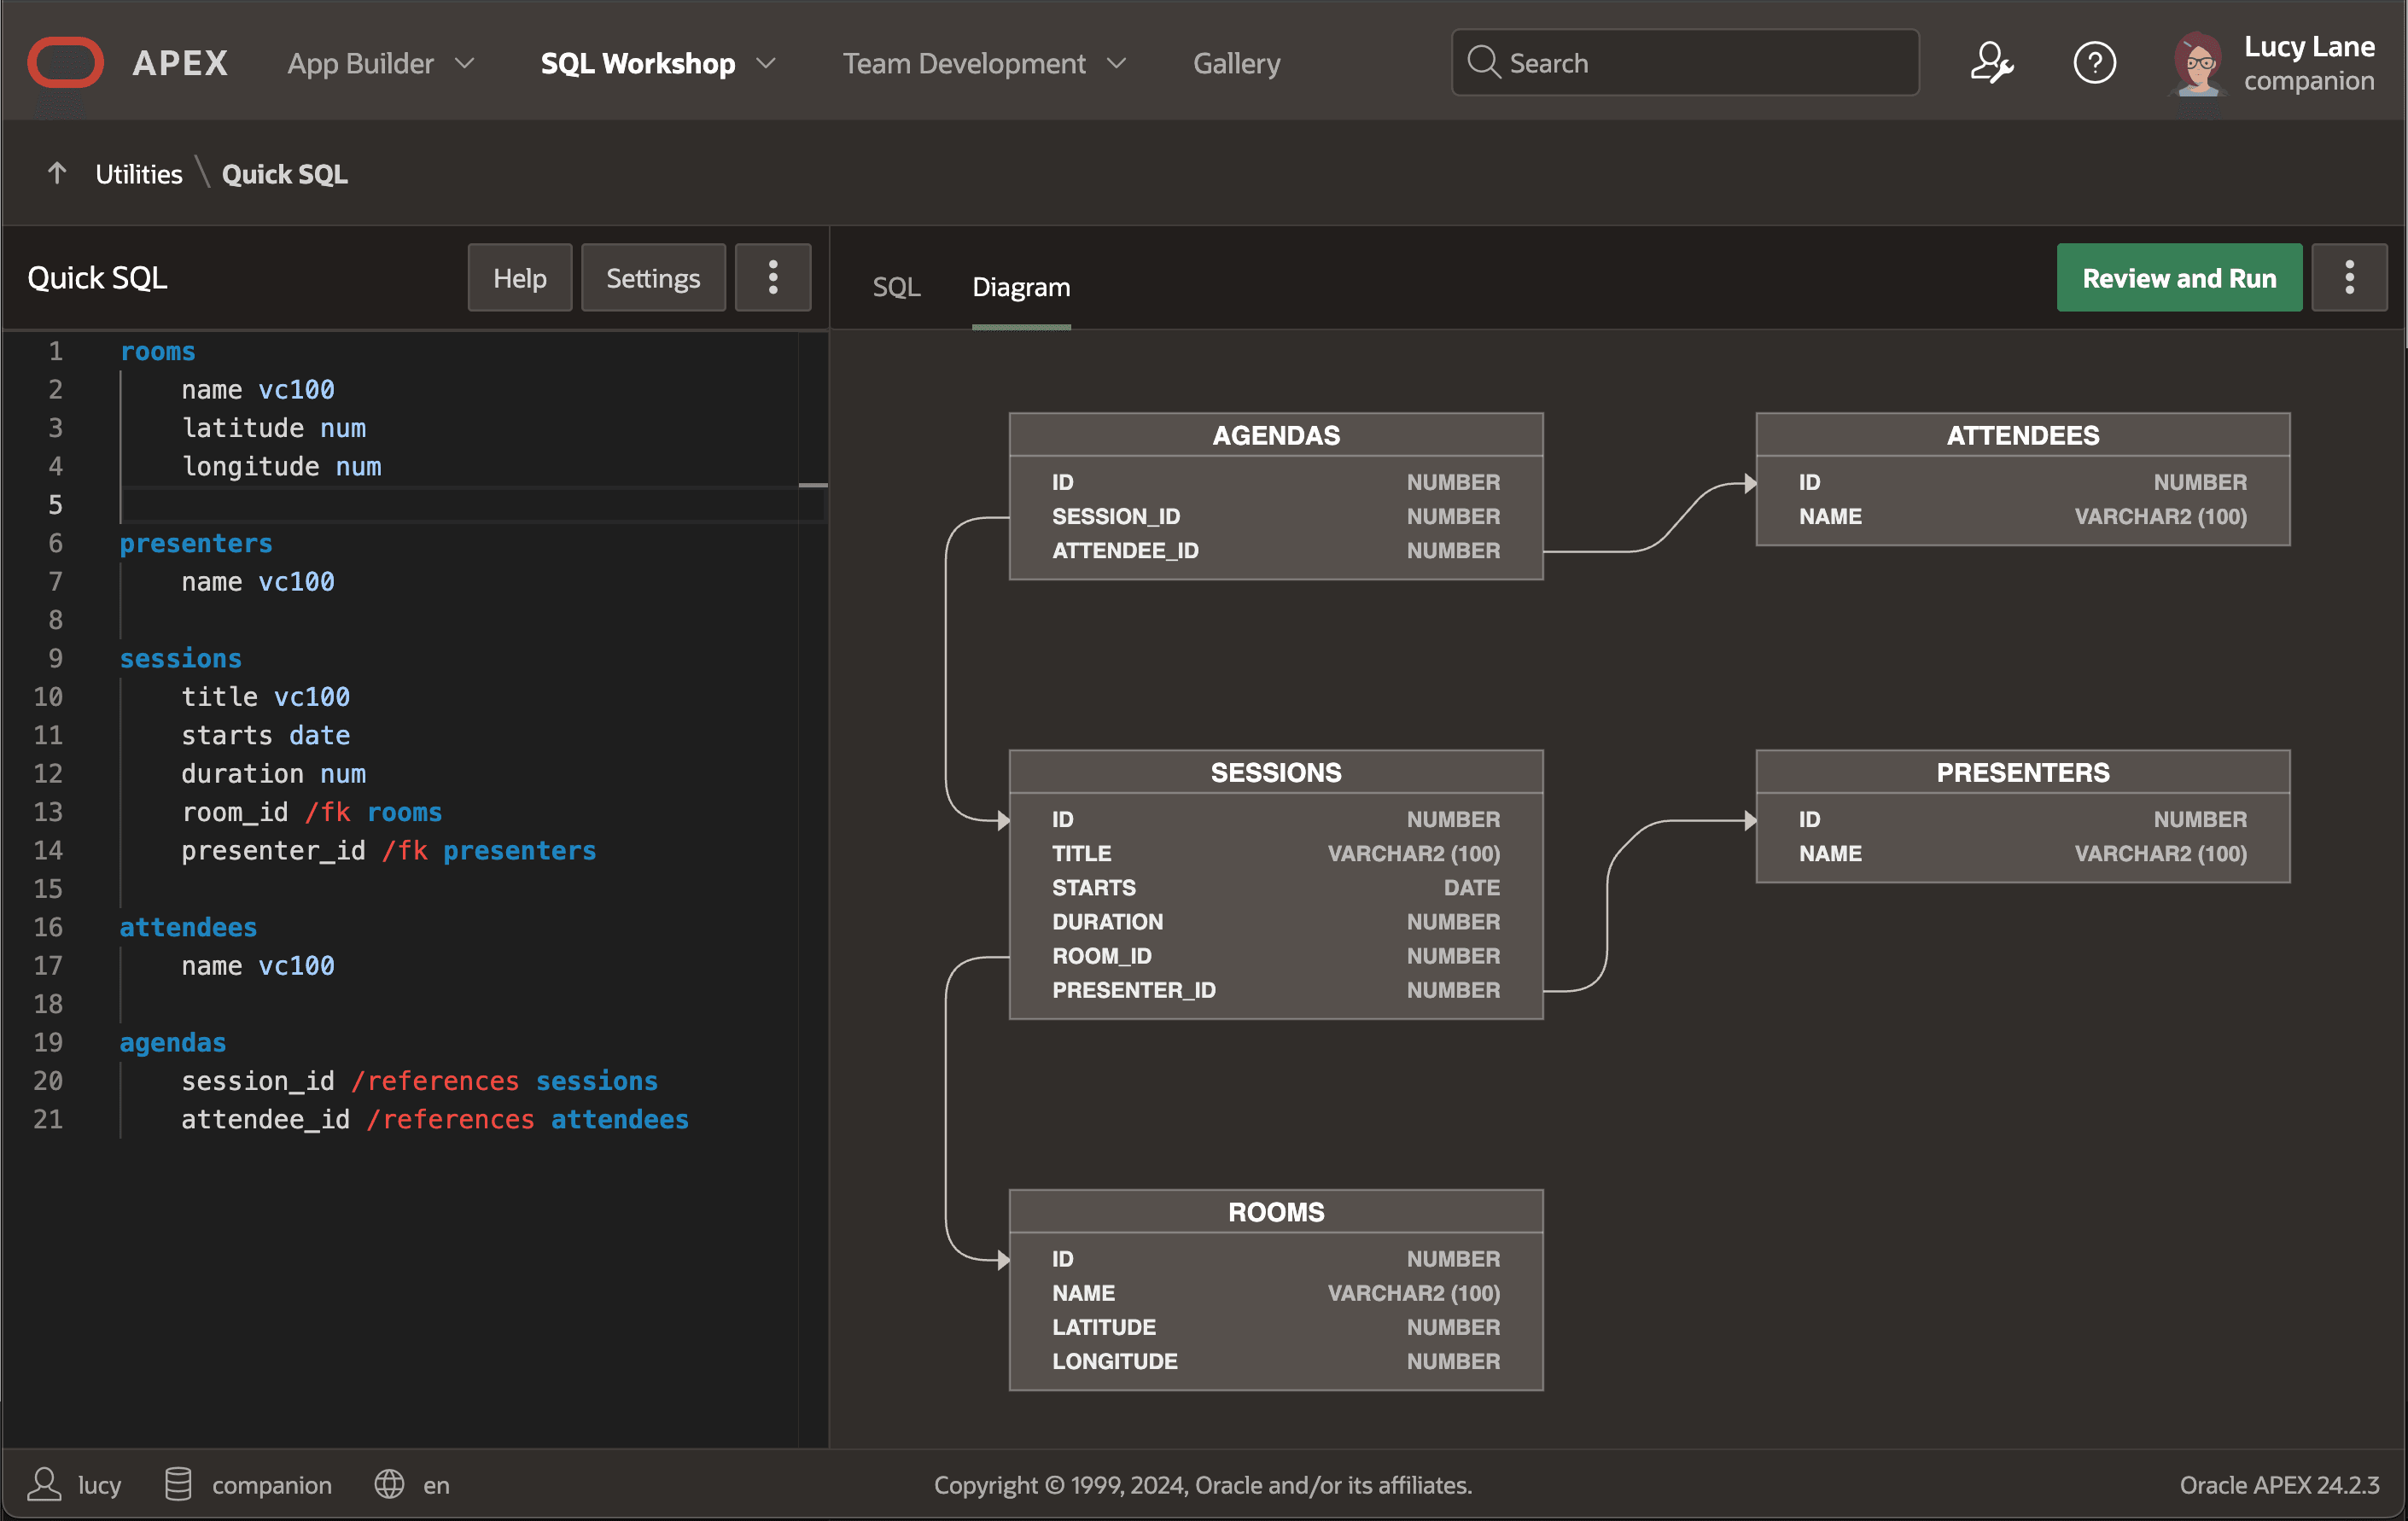Click the Quick SQL breadcrumb
The image size is (2408, 1521).
point(285,174)
